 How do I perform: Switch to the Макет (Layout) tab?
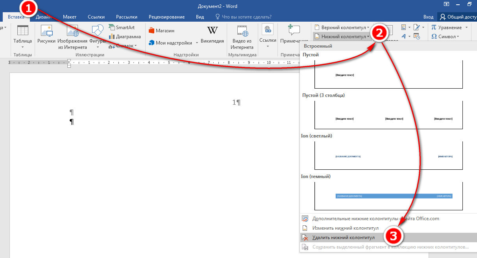70,17
